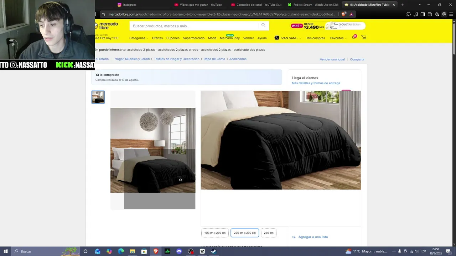Image resolution: width=456 pixels, height=256 pixels.
Task: Click the Ropa de Cama breadcrumb
Action: 214,59
